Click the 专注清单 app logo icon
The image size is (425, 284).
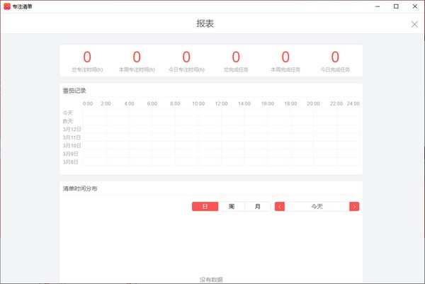point(7,6)
